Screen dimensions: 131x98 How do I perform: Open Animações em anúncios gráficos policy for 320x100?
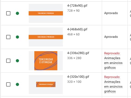(113, 87)
